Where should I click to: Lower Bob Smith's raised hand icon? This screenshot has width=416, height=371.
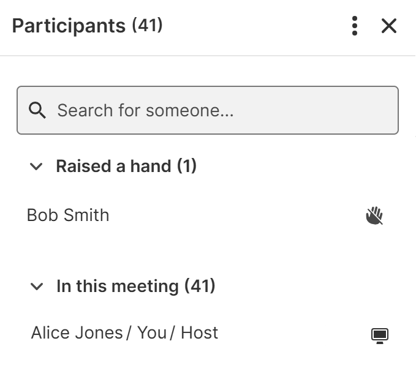pyautogui.click(x=374, y=215)
